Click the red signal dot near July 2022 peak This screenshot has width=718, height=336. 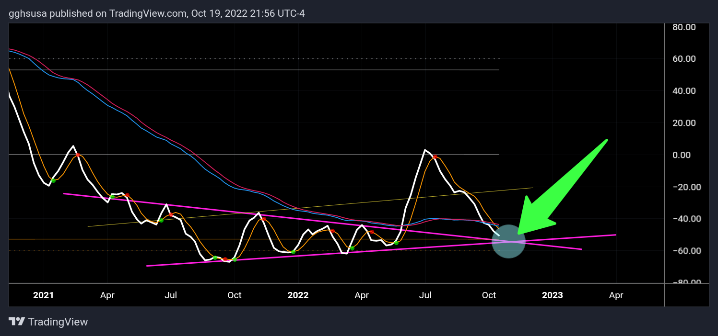click(435, 157)
